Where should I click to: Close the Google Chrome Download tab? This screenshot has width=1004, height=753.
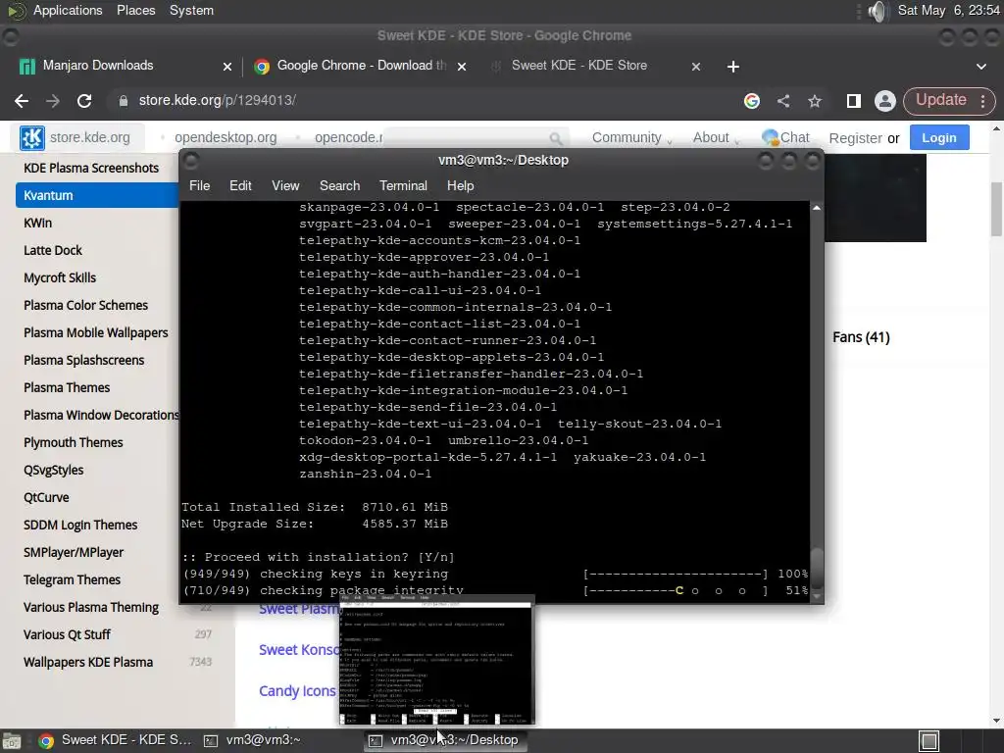pyautogui.click(x=462, y=67)
